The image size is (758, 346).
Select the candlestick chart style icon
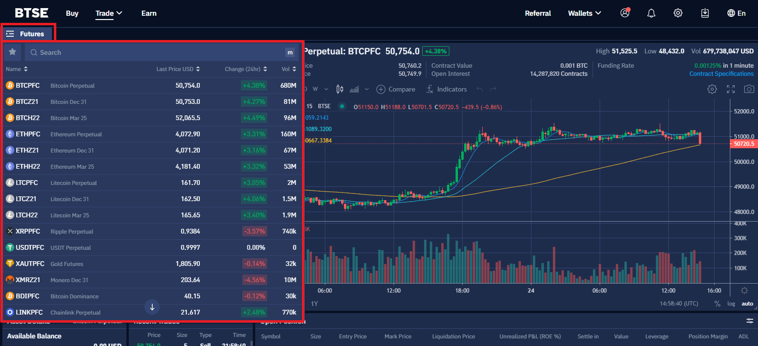tap(340, 89)
